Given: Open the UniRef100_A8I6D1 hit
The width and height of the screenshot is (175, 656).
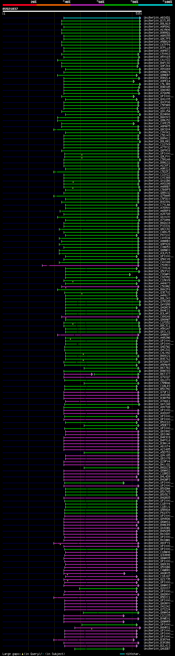Looking at the screenshot, I should (x=157, y=18).
